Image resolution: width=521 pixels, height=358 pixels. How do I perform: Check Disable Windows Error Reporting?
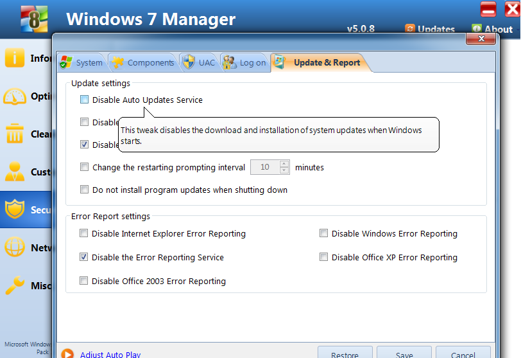pos(323,233)
